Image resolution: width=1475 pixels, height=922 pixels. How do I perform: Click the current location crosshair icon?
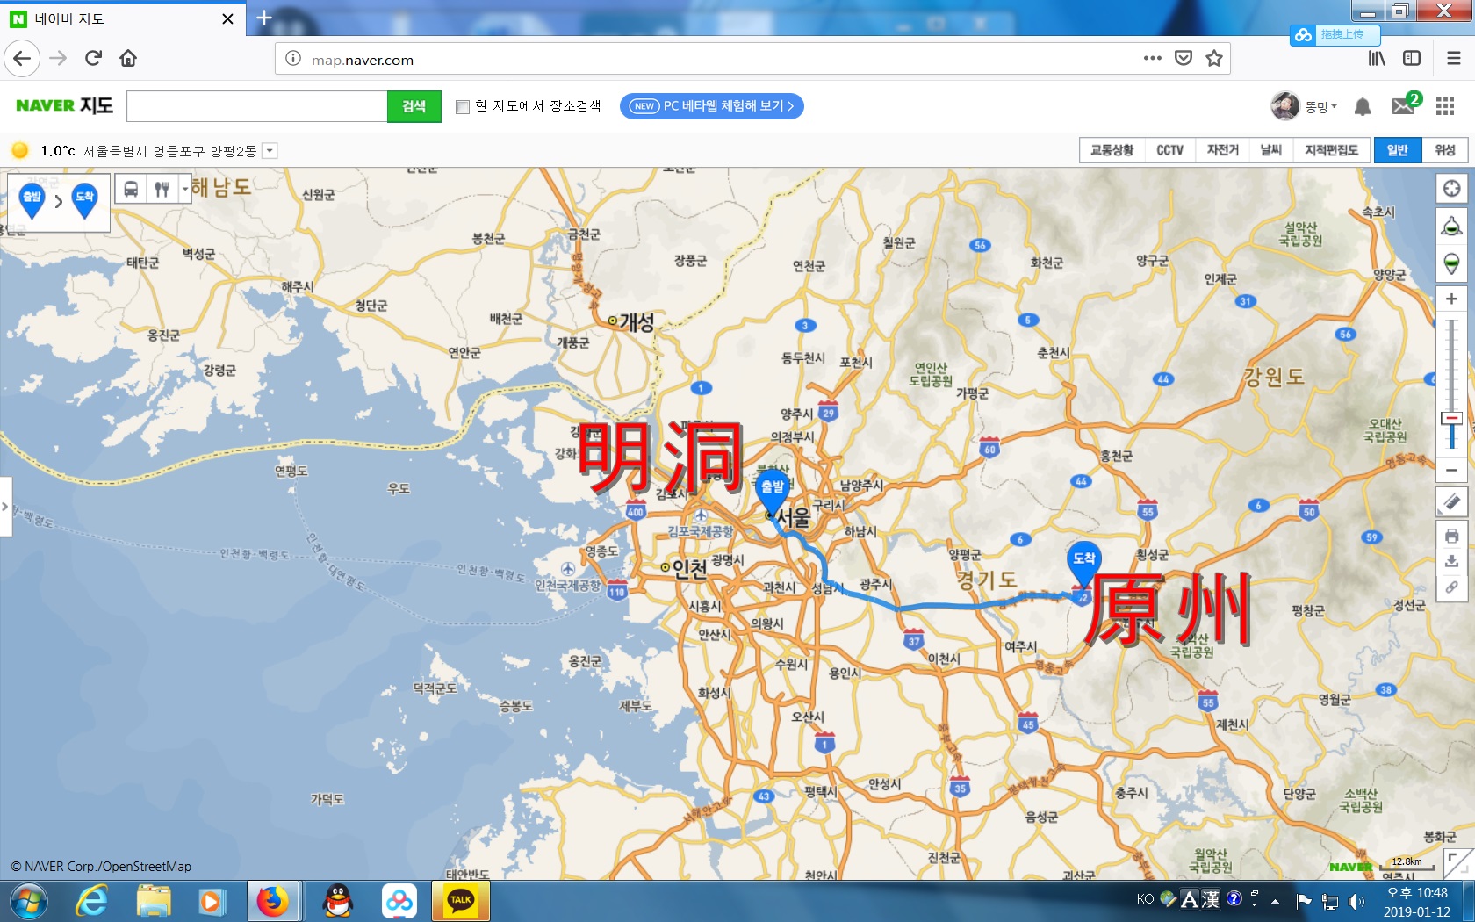tap(1452, 188)
